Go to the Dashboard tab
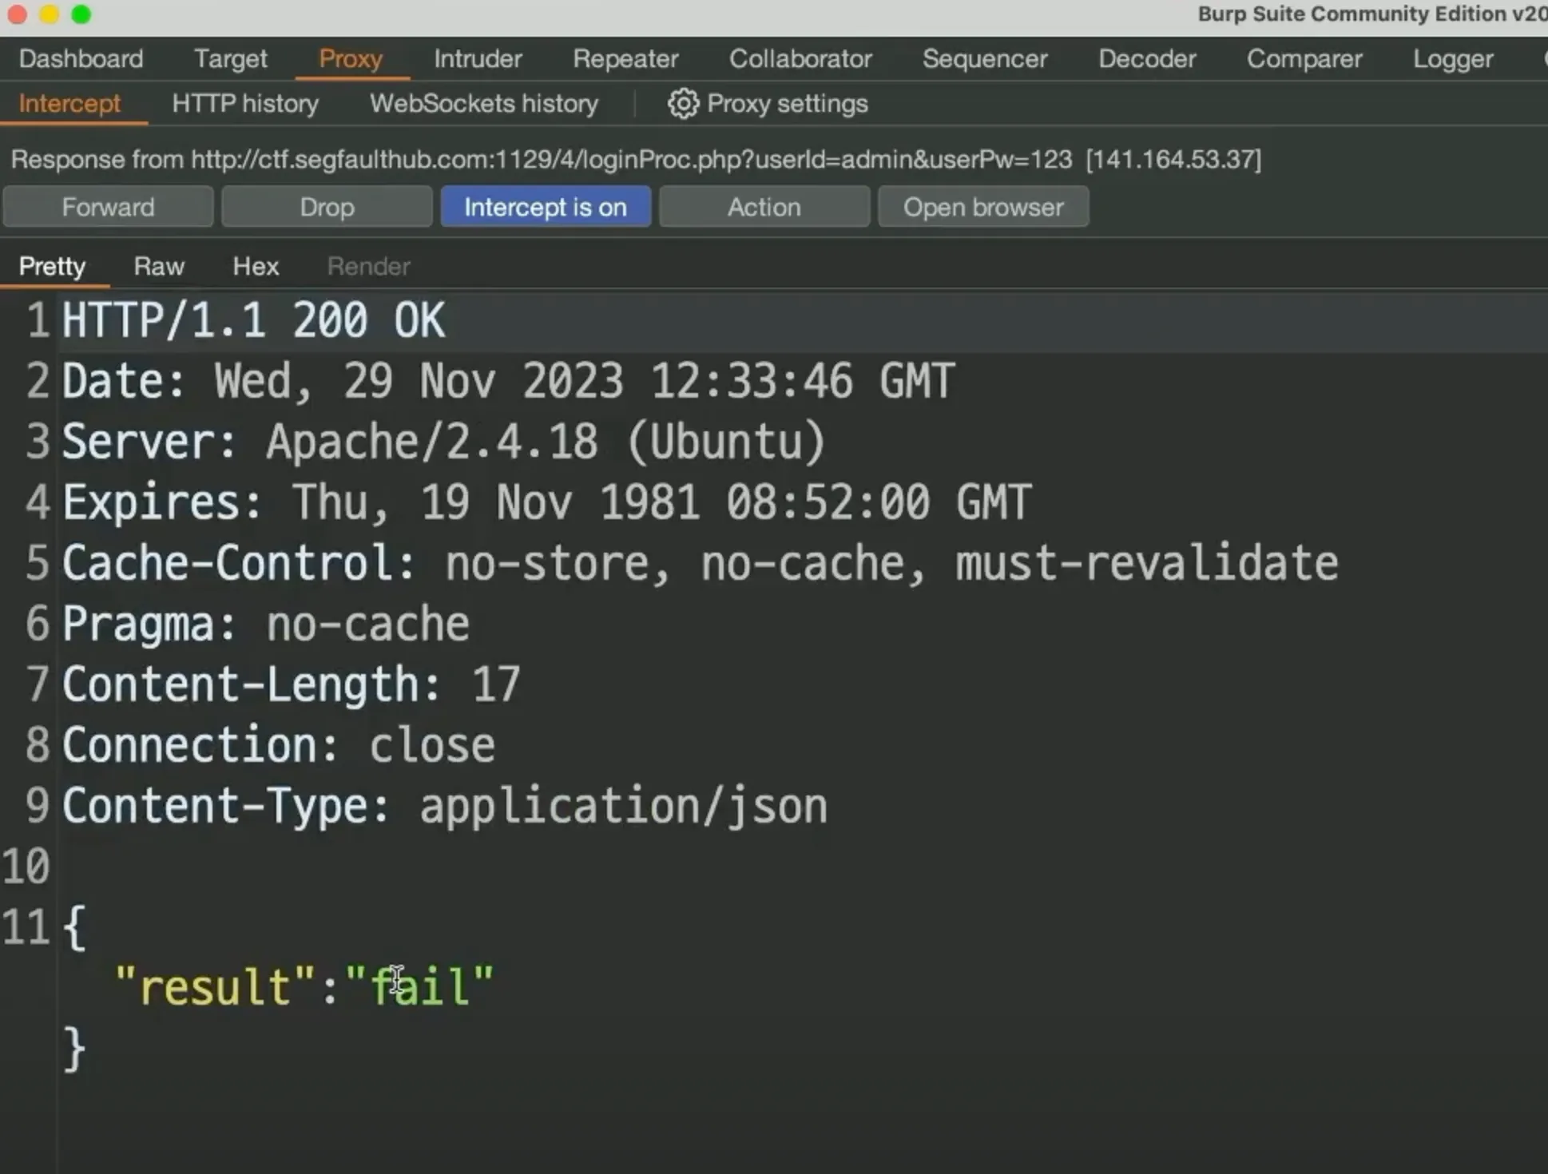 (x=81, y=59)
